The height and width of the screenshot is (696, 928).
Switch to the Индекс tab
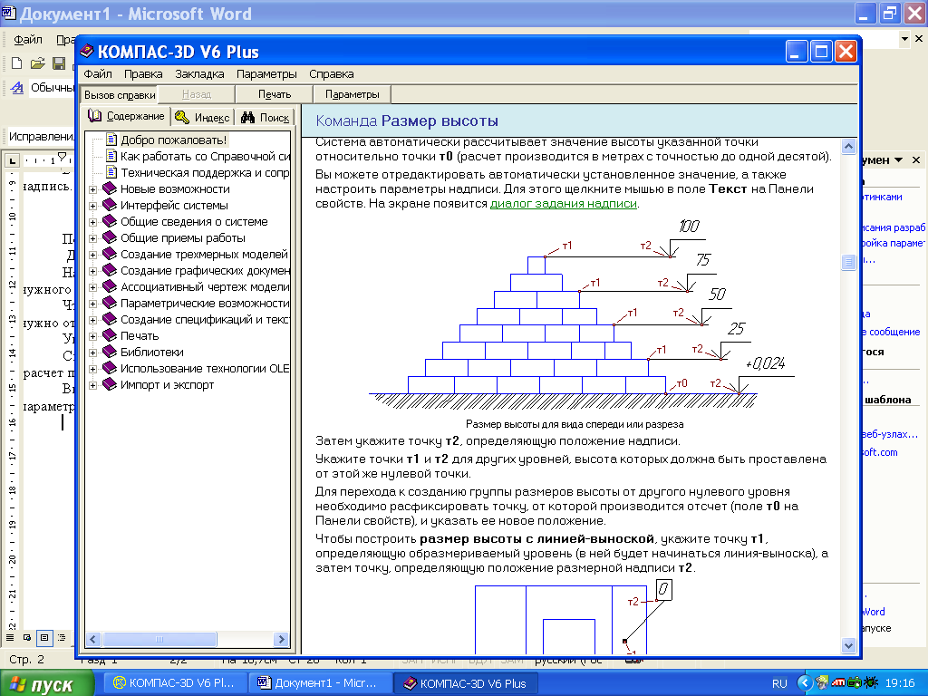point(202,117)
